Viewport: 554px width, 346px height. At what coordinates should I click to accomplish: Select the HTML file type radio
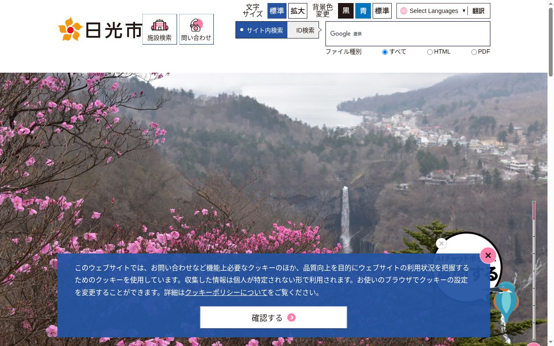tap(430, 52)
